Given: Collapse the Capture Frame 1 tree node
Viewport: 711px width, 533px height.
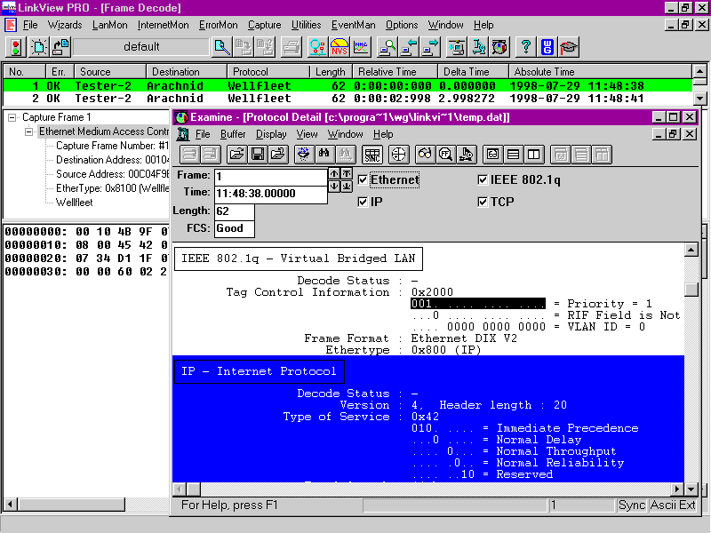Looking at the screenshot, I should 12,117.
